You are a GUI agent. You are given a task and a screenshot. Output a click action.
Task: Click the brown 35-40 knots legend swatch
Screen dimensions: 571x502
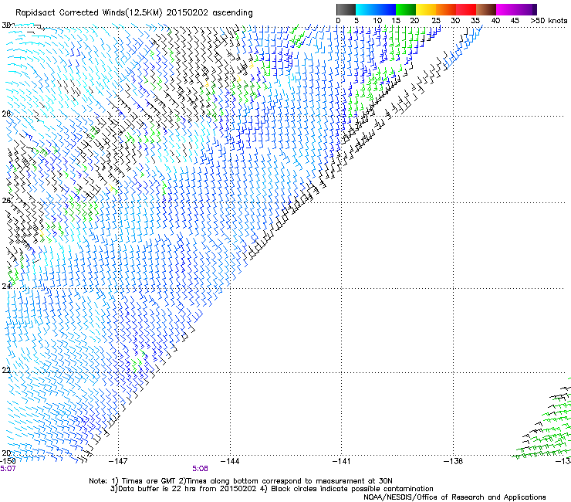[x=486, y=9]
